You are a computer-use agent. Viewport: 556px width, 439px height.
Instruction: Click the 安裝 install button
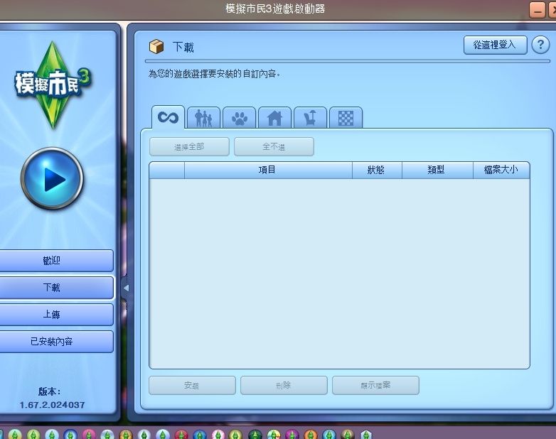192,385
